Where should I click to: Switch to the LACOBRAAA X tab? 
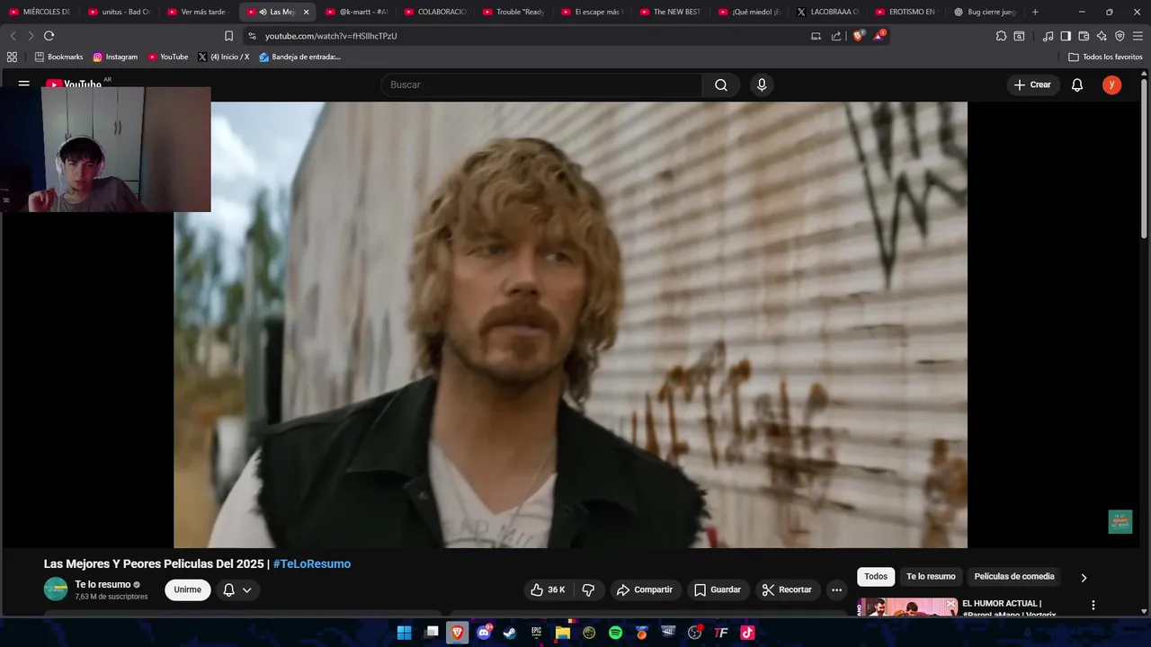tap(828, 12)
